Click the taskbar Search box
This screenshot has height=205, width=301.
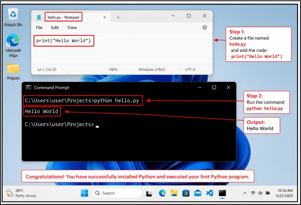pos(117,193)
